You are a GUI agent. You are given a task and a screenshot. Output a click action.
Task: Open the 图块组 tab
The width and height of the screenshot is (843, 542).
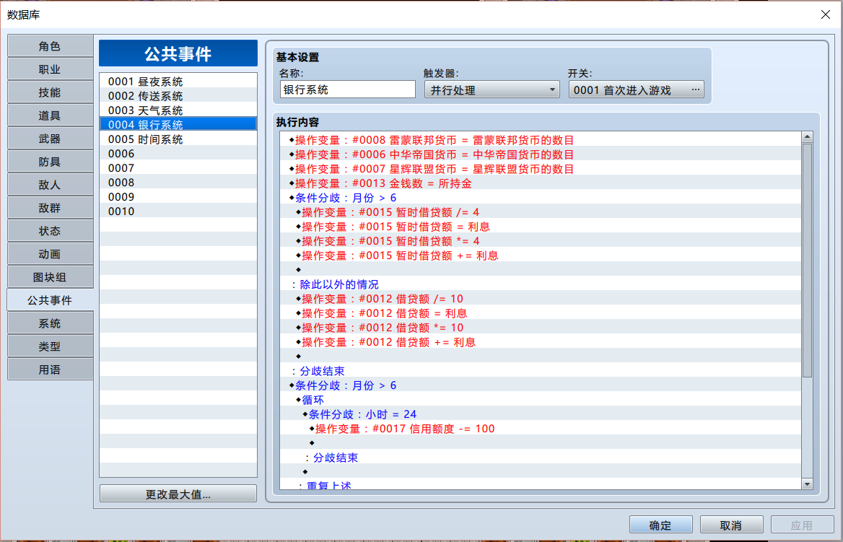tap(50, 277)
